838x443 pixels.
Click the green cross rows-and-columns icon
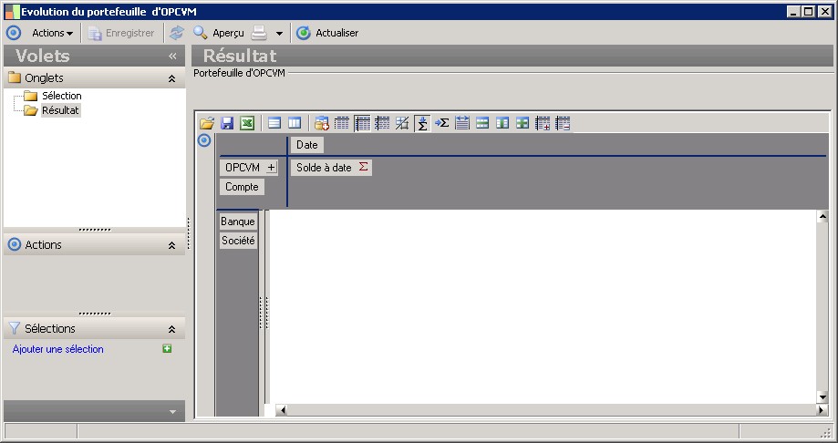click(522, 123)
